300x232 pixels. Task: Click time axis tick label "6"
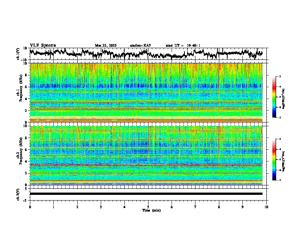[172, 207]
